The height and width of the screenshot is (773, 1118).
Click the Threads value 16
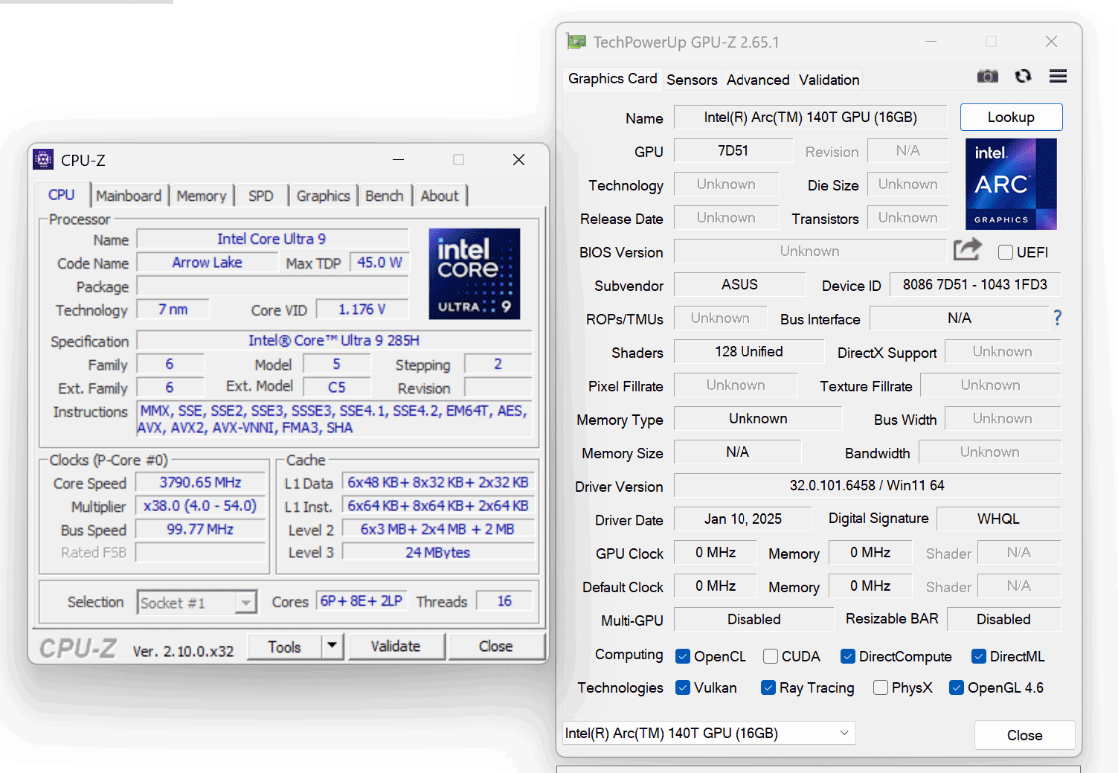coord(504,600)
